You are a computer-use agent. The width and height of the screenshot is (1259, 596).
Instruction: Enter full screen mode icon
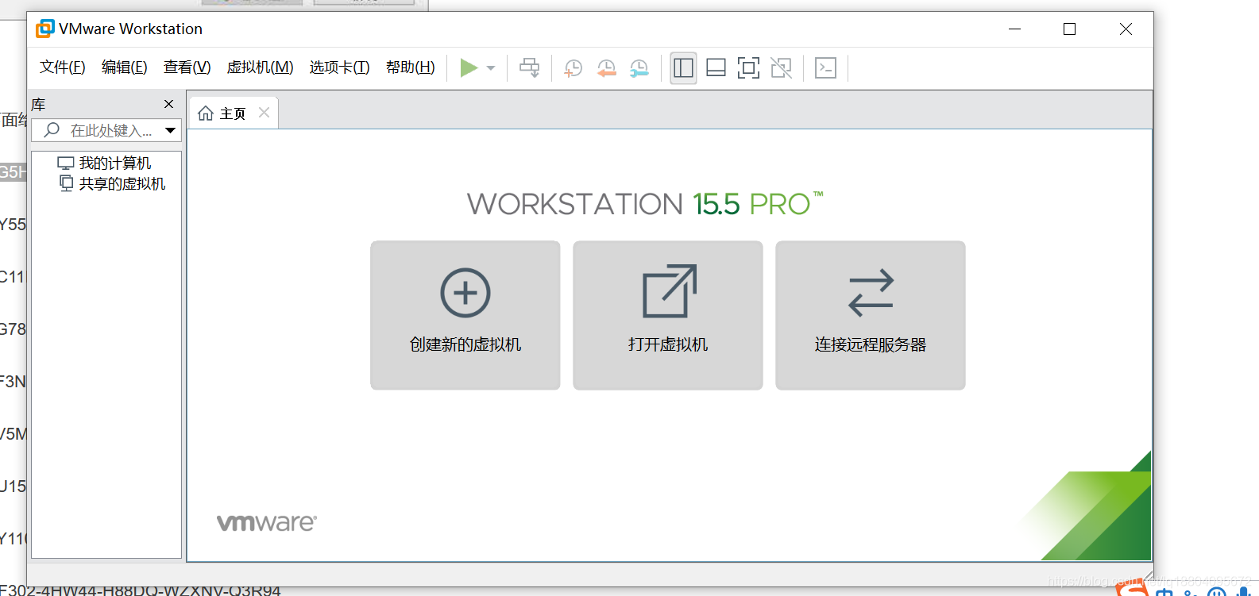click(x=748, y=68)
